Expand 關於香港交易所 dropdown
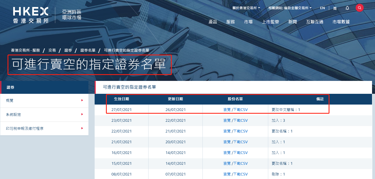 coord(246,8)
